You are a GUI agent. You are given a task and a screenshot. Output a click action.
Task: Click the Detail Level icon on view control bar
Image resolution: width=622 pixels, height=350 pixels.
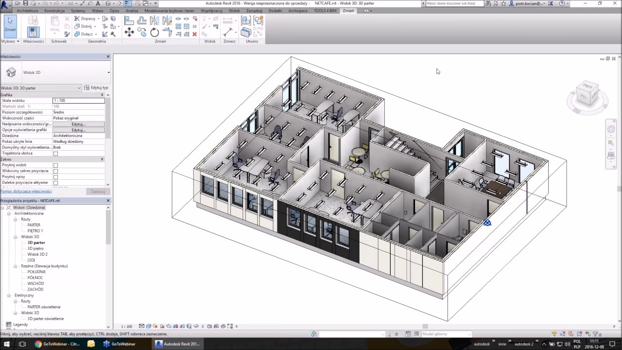[141, 326]
